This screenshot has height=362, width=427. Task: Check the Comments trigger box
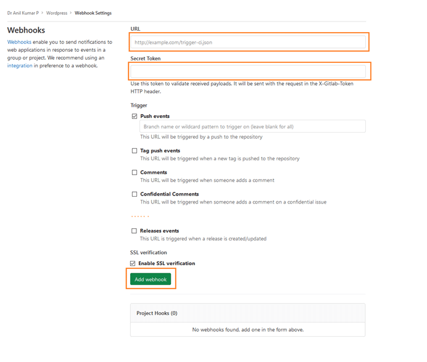pyautogui.click(x=135, y=173)
